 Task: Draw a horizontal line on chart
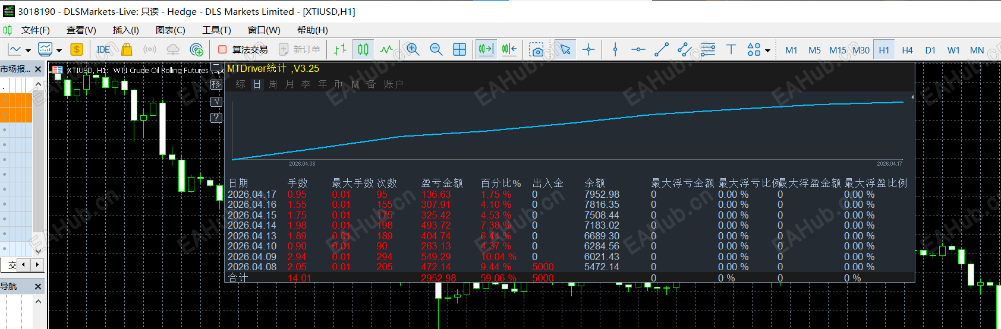coord(638,50)
